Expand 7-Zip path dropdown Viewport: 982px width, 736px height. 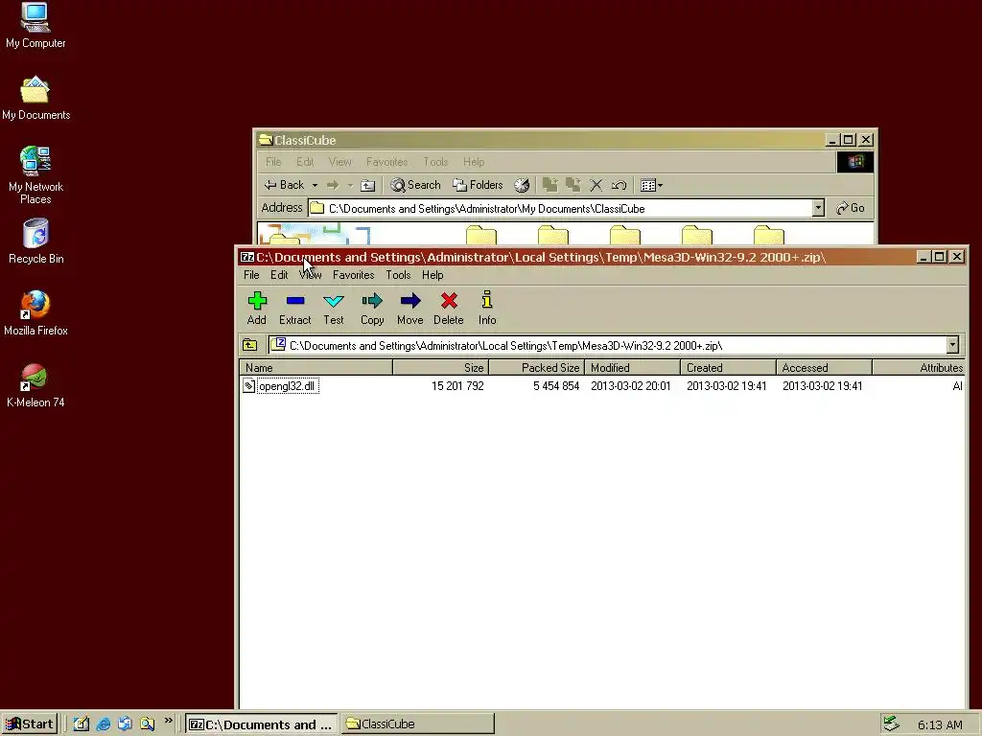click(952, 345)
